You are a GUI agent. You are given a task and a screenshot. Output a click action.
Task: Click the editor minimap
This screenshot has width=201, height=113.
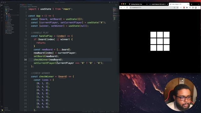(x=115, y=14)
